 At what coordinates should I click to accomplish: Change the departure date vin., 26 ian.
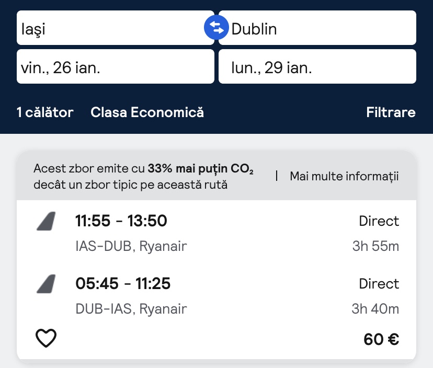click(x=115, y=67)
